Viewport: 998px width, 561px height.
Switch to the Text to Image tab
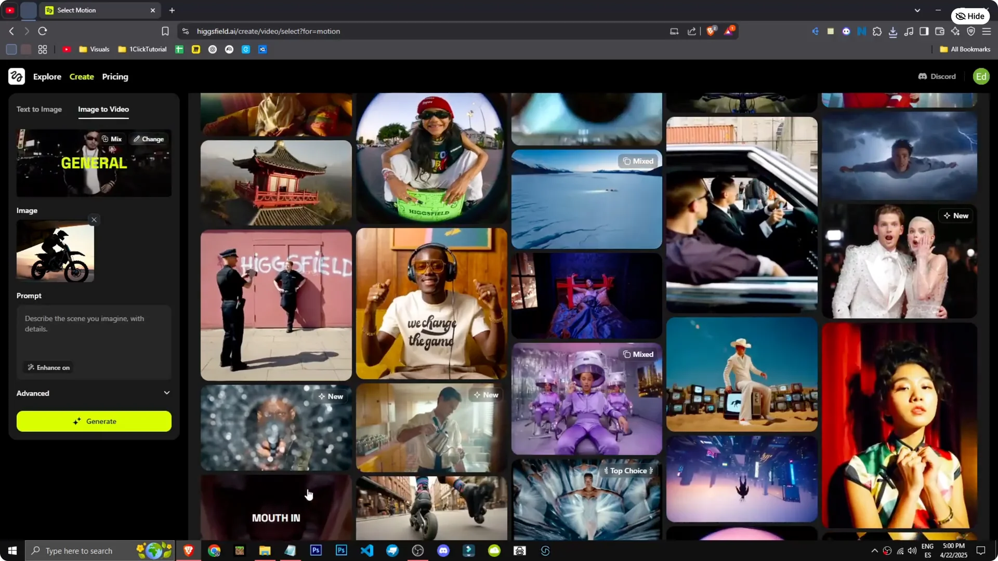click(x=39, y=109)
